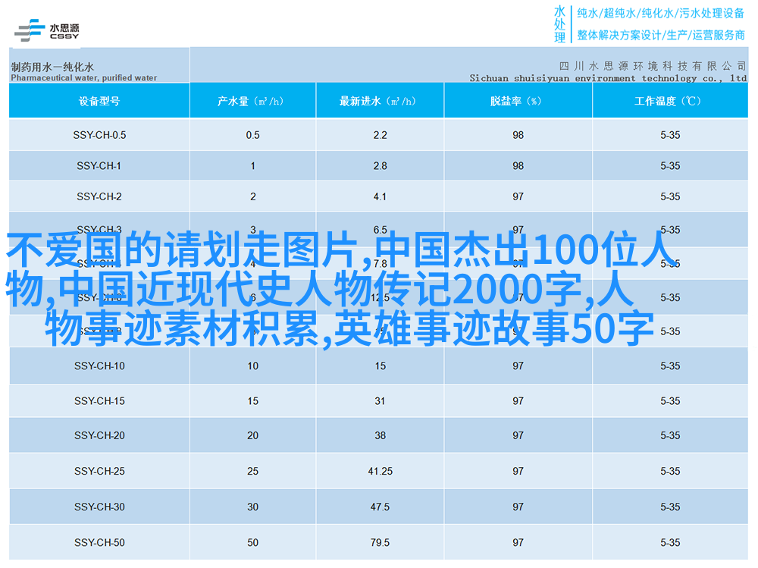Select desalination rate 98 in SSY-CH-0.5 row
This screenshot has height=568, width=758.
518,135
